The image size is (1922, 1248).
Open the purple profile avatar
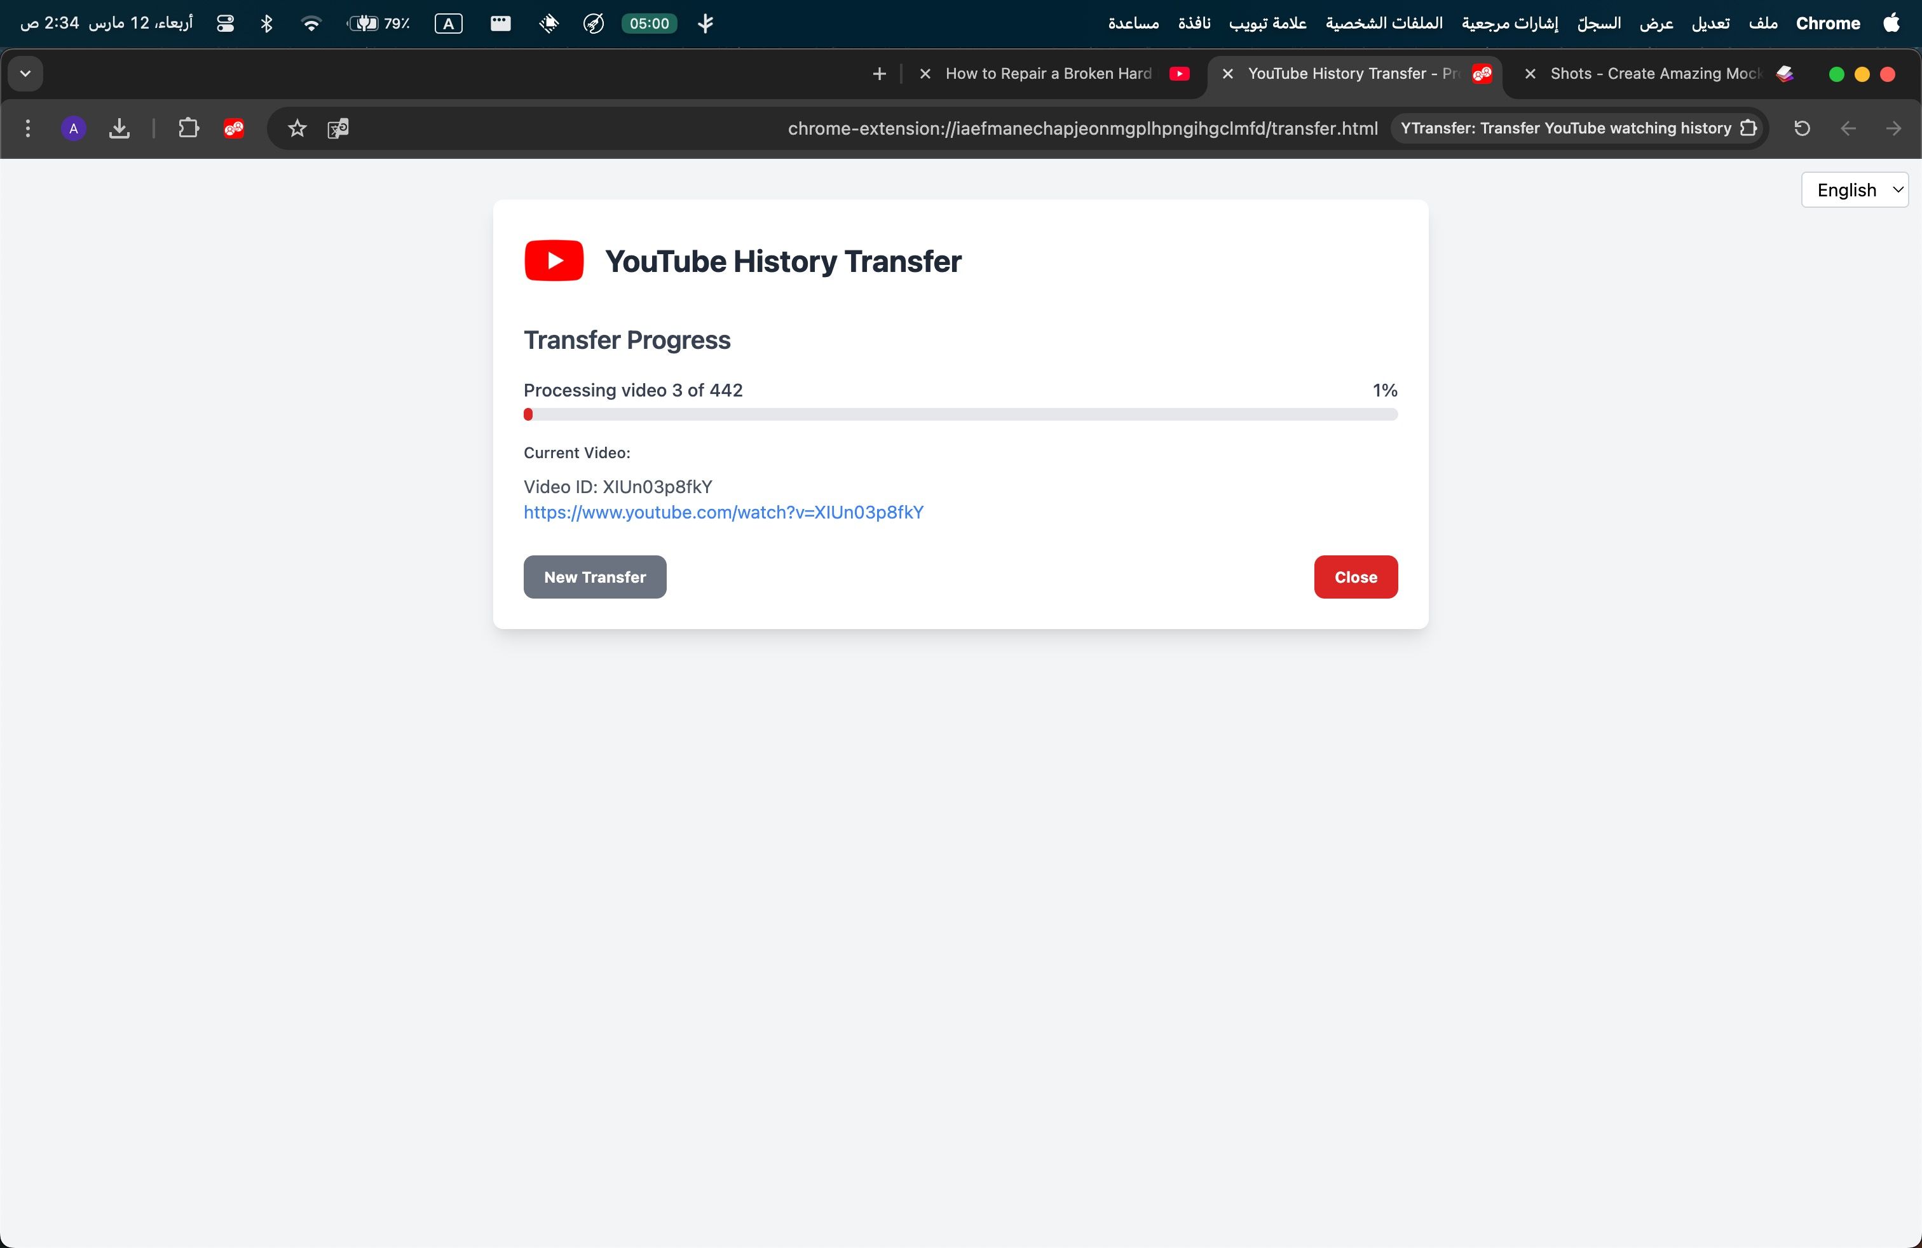pyautogui.click(x=74, y=128)
